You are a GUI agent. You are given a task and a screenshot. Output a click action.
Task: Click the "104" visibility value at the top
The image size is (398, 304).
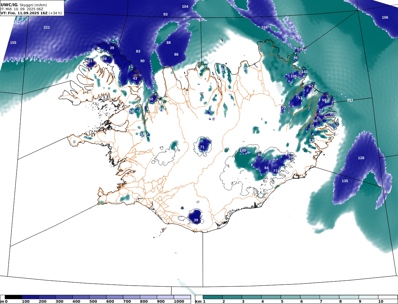[185, 7]
